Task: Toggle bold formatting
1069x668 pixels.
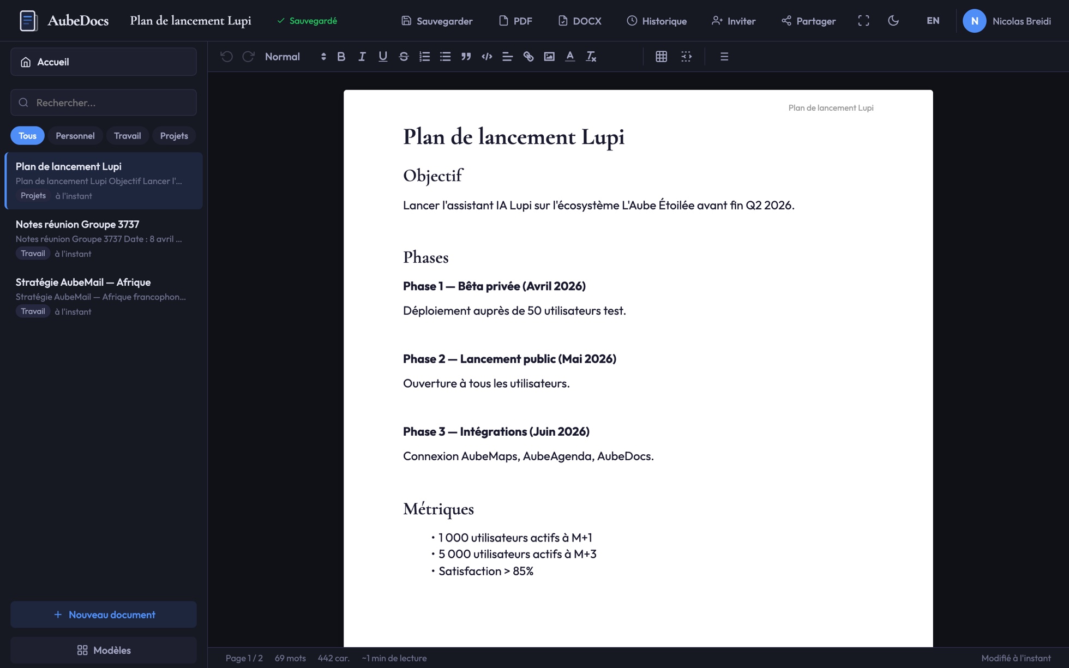Action: [341, 57]
